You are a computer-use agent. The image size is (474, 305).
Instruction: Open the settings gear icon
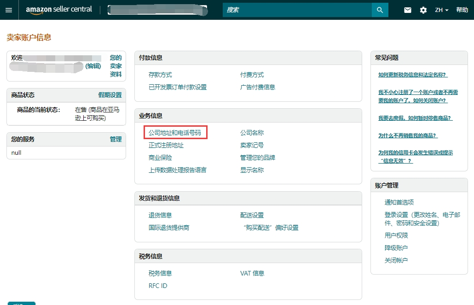point(423,10)
